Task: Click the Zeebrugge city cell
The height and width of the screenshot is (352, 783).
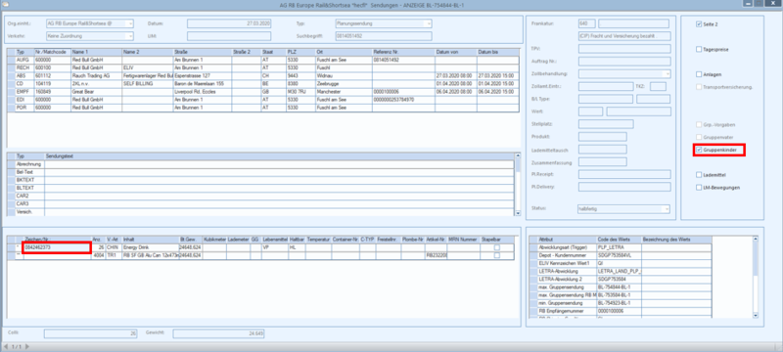Action: coord(344,84)
